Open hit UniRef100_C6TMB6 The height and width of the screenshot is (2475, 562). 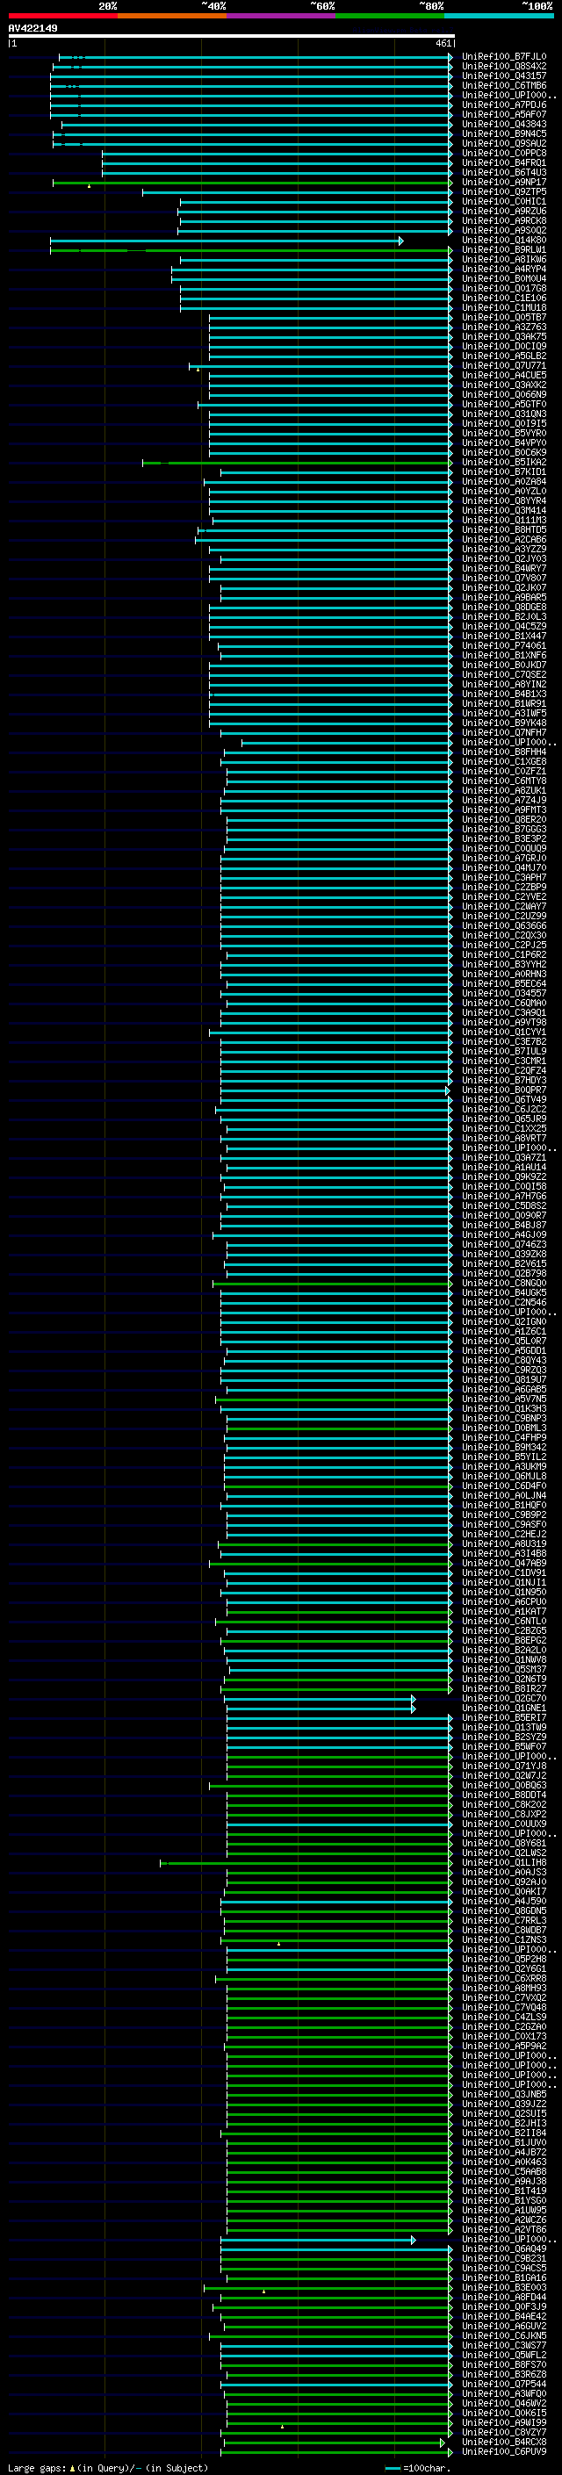(x=503, y=85)
